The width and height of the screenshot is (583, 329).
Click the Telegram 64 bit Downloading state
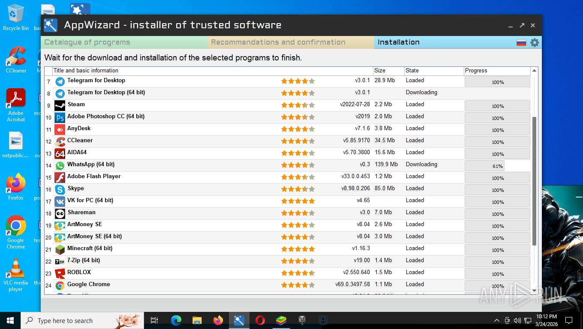pyautogui.click(x=421, y=93)
